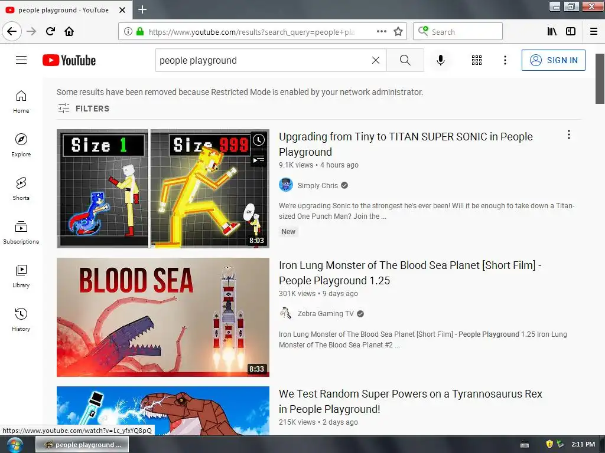Open Subscriptions in sidebar
605x453 pixels.
(21, 232)
